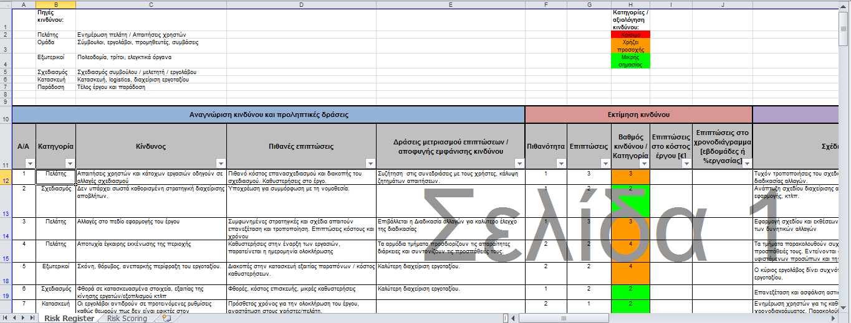Screen dimensions: 851x323
Task: Open the Επιπτώσεις στο χρονοδιάγραμμα filter dropdown
Action: coord(746,163)
